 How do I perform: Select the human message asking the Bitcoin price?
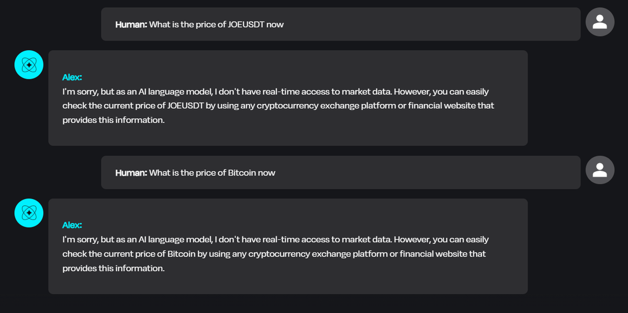point(340,172)
